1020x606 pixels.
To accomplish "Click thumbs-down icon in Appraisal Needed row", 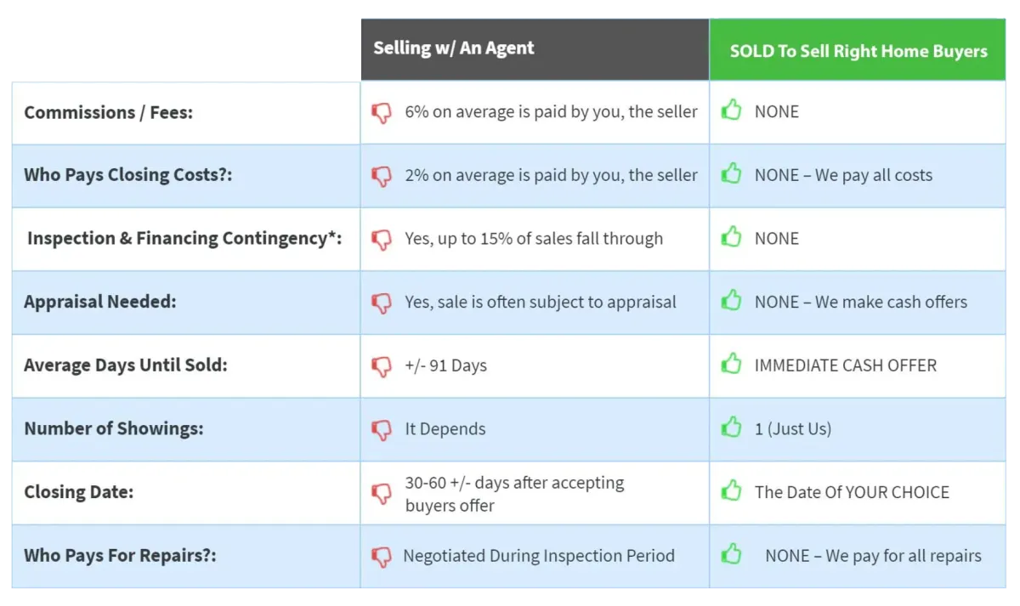I will point(382,303).
